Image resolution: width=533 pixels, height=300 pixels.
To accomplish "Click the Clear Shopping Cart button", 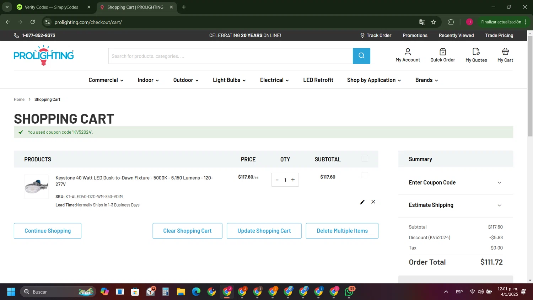I will click(x=187, y=231).
